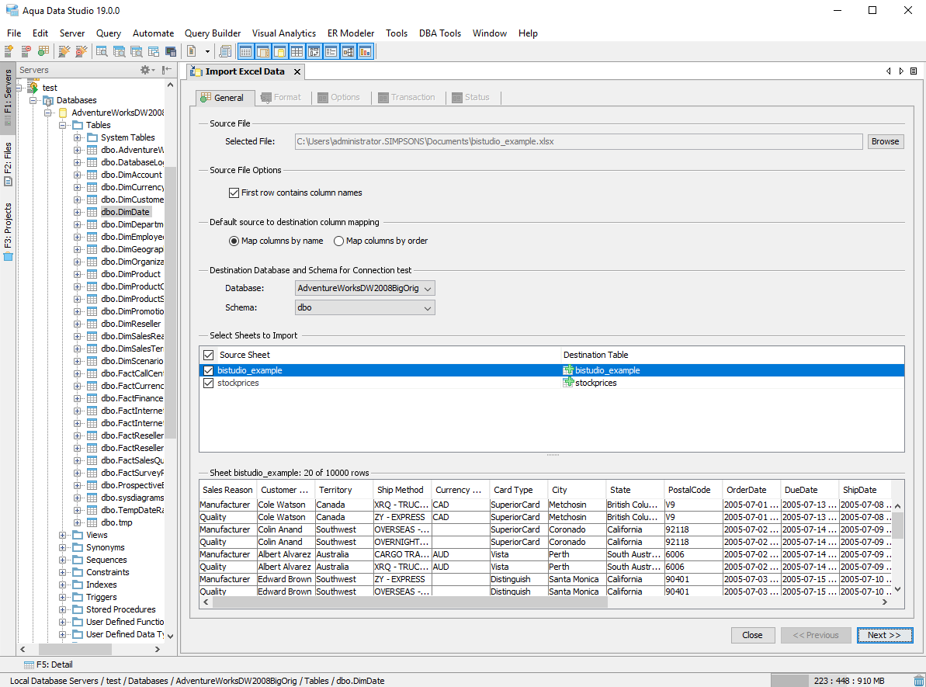This screenshot has height=687, width=926.
Task: Click the disconnect plug icon with red minus
Action: 81,51
